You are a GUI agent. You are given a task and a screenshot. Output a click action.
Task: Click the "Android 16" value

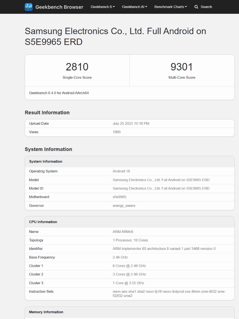[x=121, y=171]
